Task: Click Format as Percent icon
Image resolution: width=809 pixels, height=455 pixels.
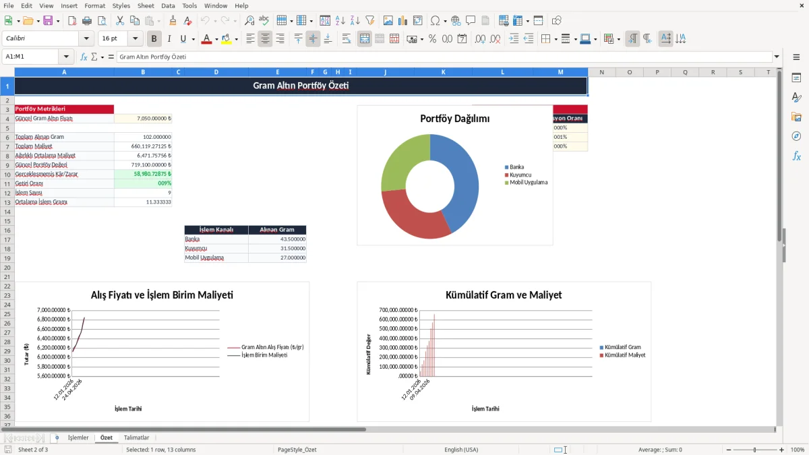Action: [x=432, y=39]
